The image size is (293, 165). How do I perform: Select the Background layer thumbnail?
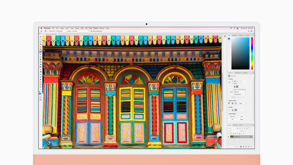click(x=232, y=137)
